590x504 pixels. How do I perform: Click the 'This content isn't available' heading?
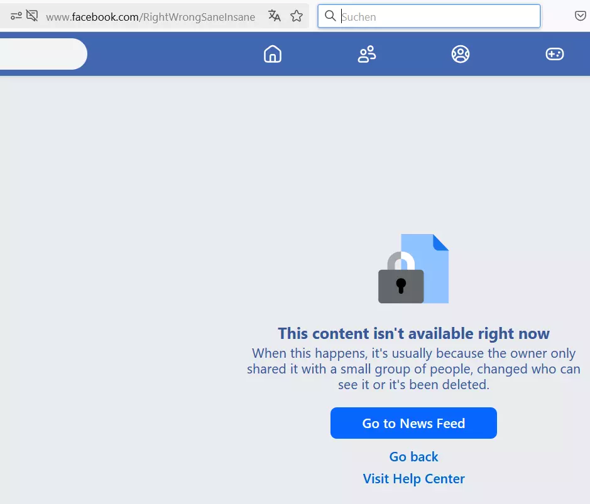[413, 333]
